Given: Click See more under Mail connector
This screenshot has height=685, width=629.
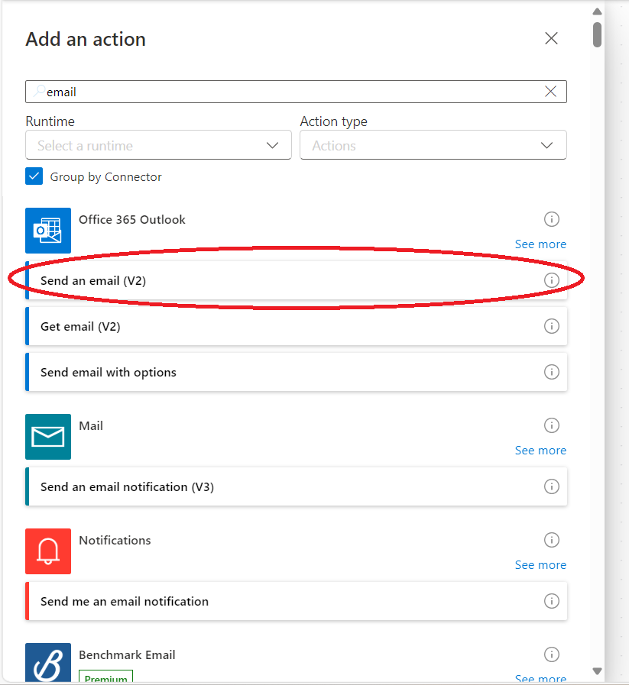Looking at the screenshot, I should coord(540,451).
